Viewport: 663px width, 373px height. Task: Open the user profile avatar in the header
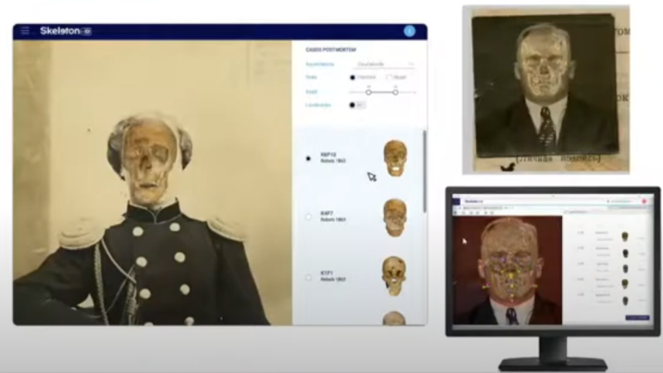coord(409,31)
